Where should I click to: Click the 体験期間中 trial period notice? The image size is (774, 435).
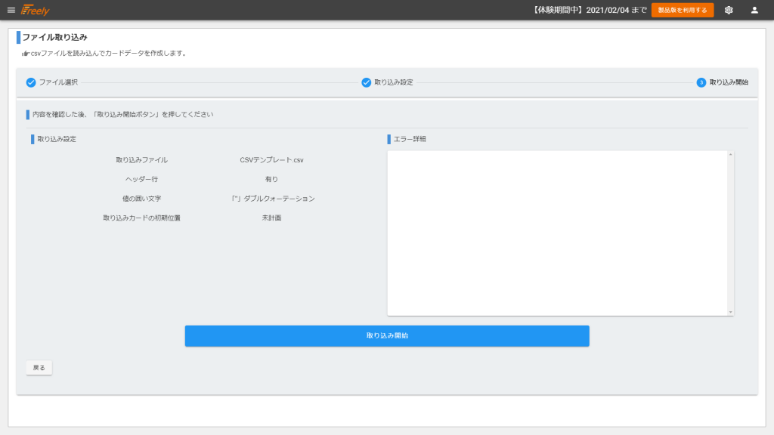[589, 10]
